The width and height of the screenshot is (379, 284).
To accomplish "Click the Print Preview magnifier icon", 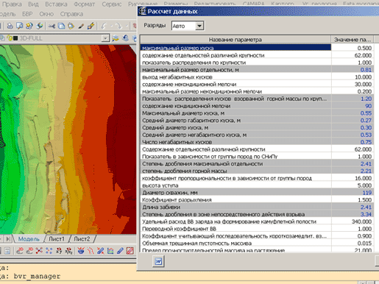I will pos(20,26).
